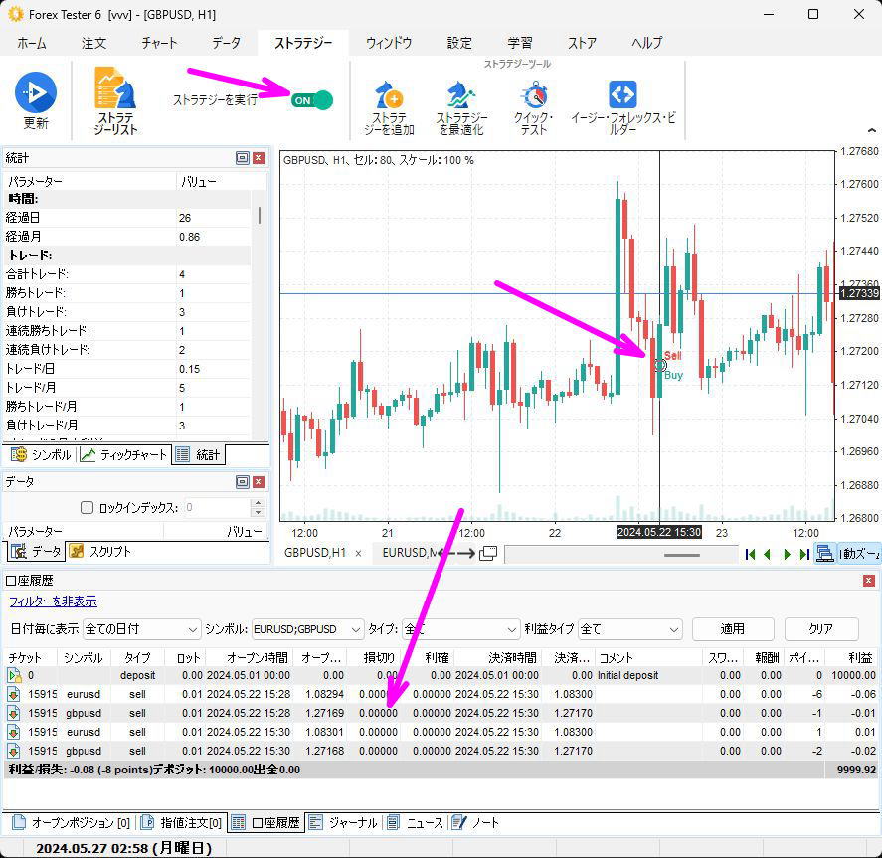This screenshot has height=858, width=882.
Task: Click the 更新 update icon
Action: click(x=36, y=92)
